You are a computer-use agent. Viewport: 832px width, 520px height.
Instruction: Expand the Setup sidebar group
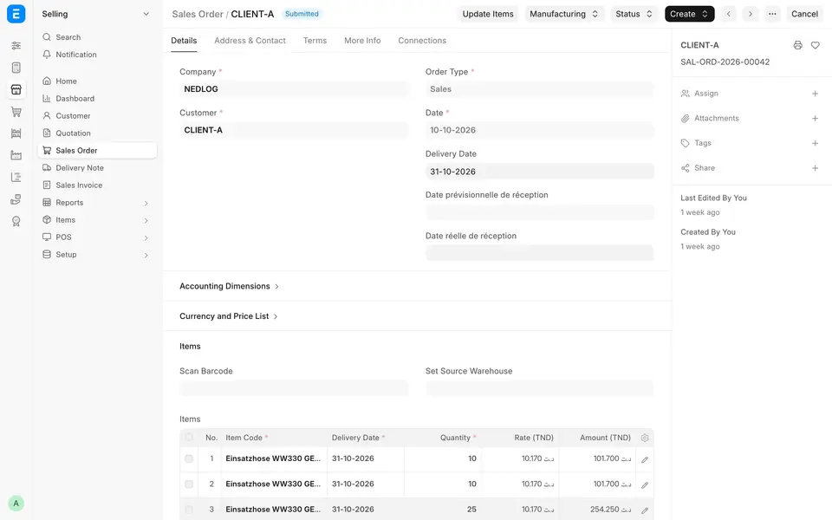click(97, 255)
